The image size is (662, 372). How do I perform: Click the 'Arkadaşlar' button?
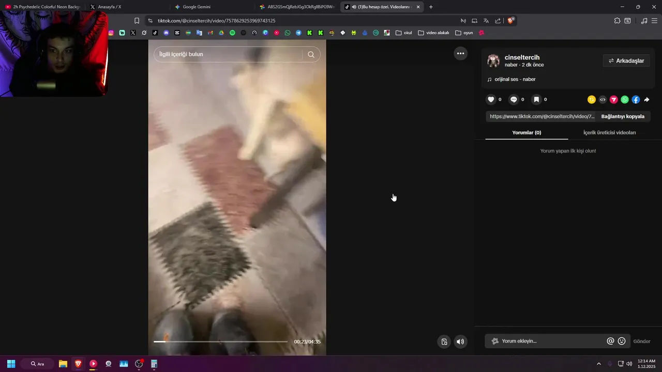626,60
